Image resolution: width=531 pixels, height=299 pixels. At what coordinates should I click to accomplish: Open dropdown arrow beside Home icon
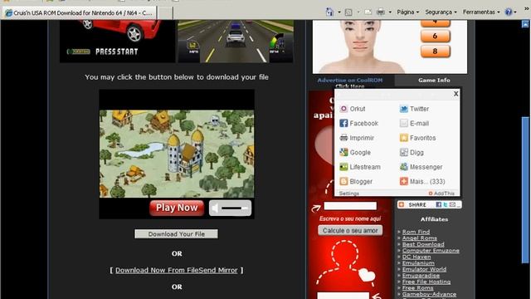click(339, 12)
